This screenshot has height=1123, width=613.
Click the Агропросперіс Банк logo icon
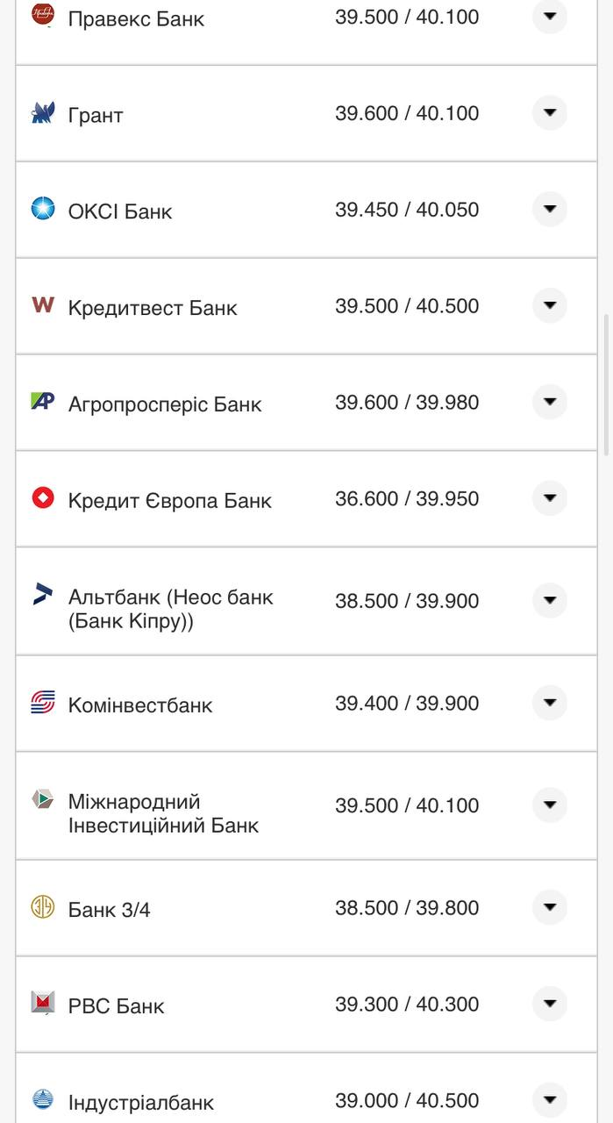[x=41, y=403]
